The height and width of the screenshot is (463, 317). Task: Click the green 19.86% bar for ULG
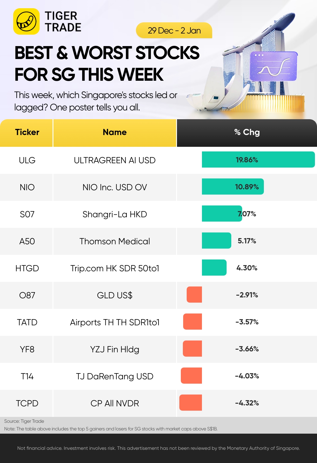click(258, 160)
